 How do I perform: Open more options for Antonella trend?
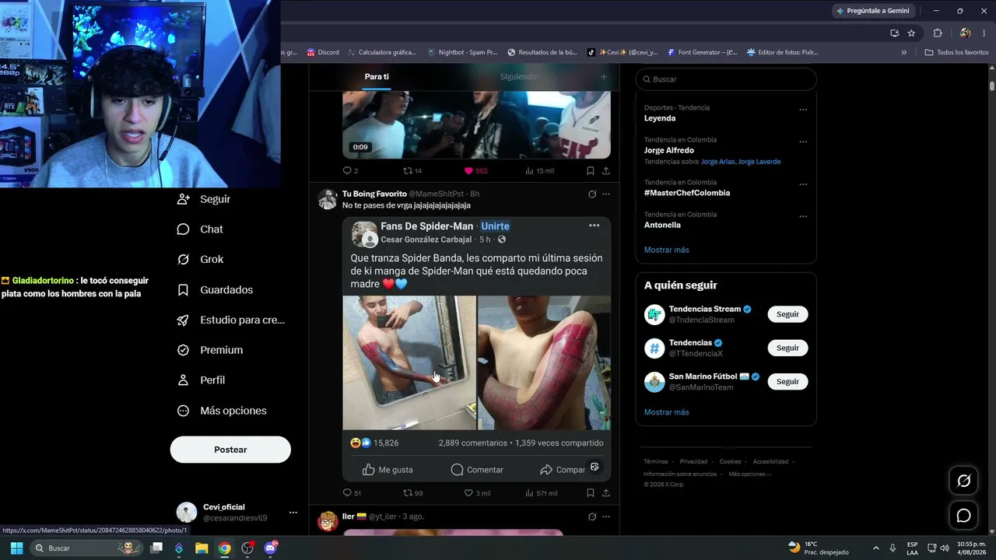[x=803, y=216]
